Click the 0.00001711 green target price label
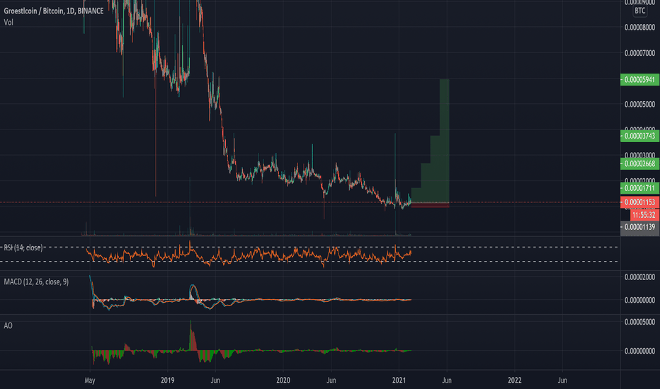Image resolution: width=660 pixels, height=389 pixels. (639, 188)
